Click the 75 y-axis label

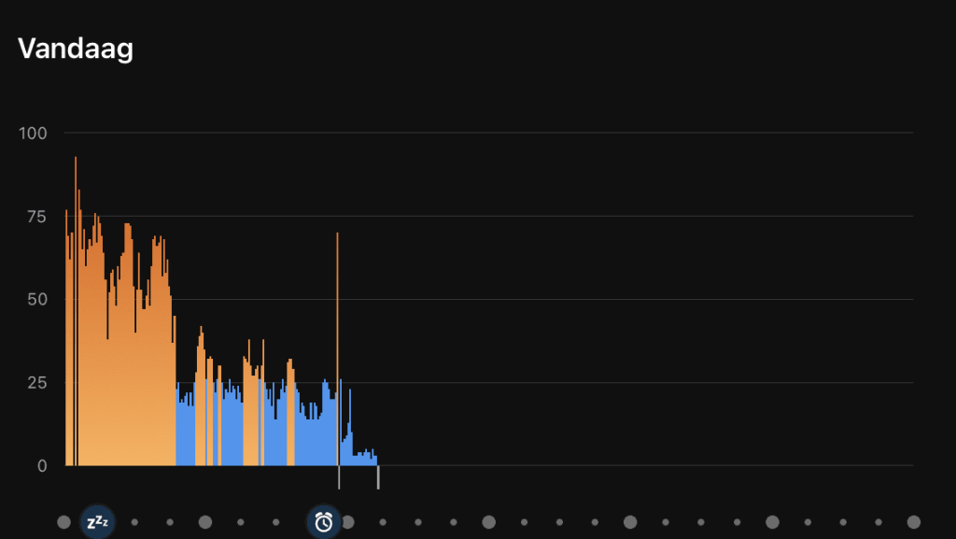[x=35, y=217]
